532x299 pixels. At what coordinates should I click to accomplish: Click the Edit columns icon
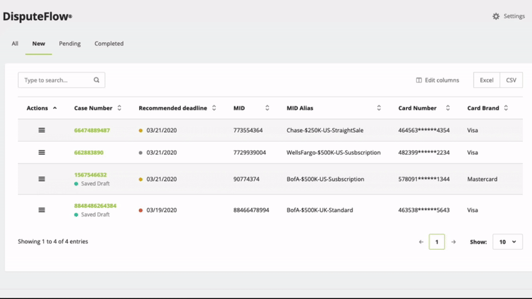(419, 80)
